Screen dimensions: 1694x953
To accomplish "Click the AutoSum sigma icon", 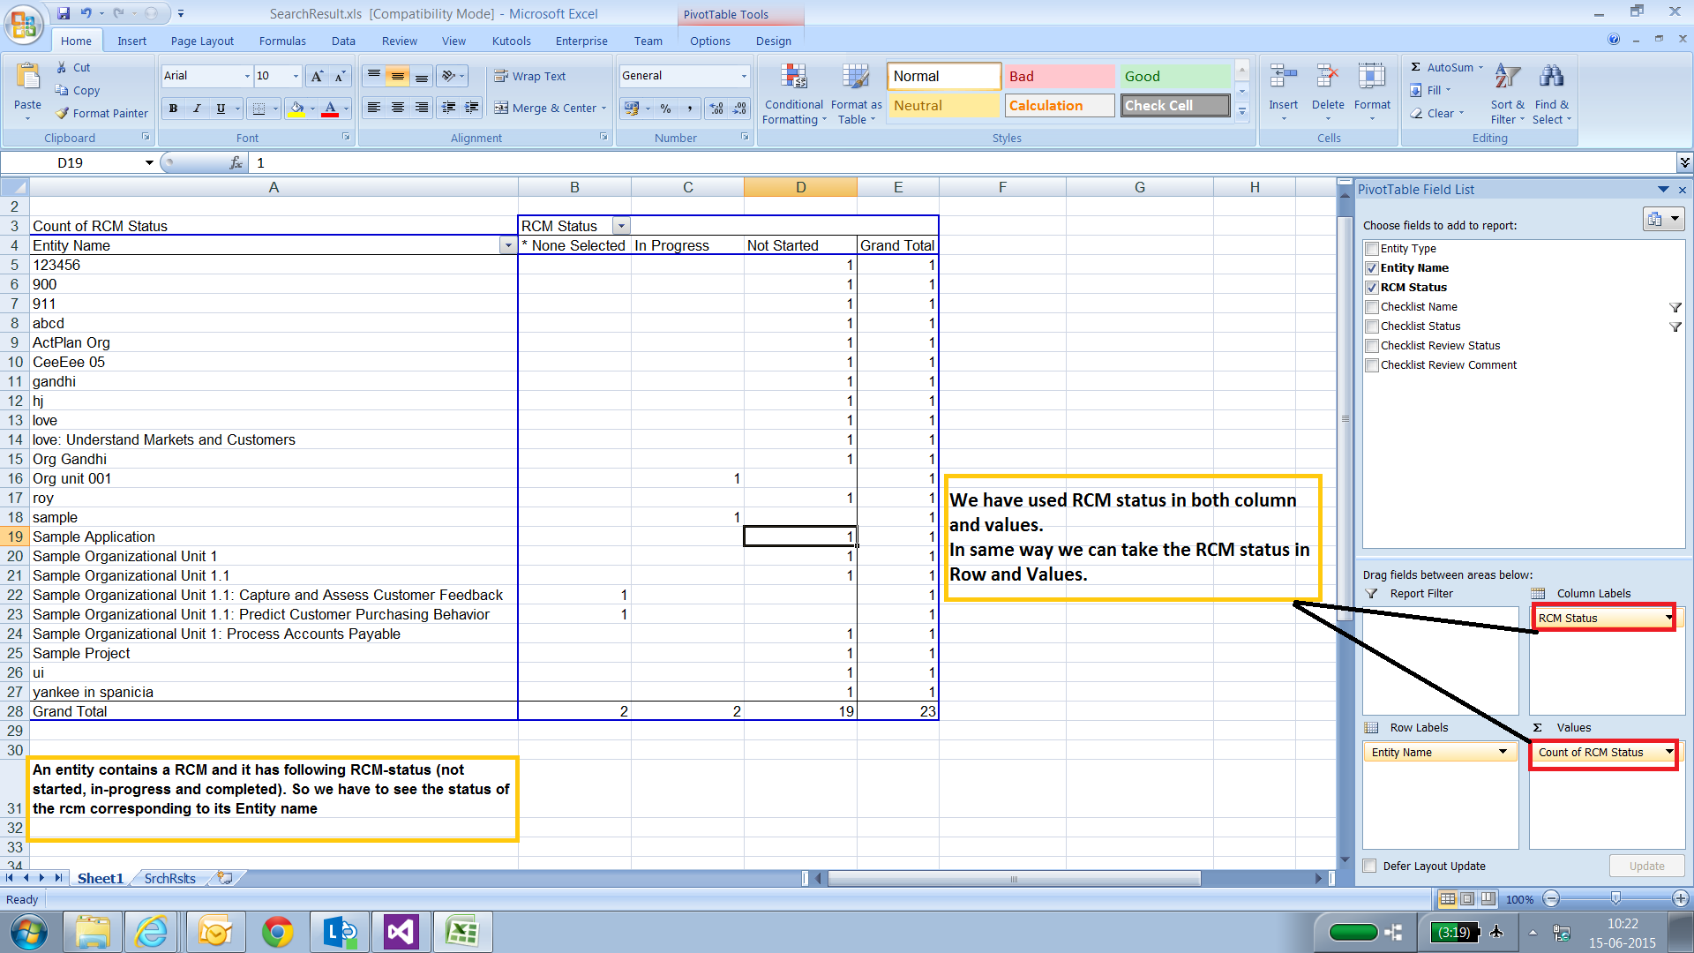I will [1416, 67].
